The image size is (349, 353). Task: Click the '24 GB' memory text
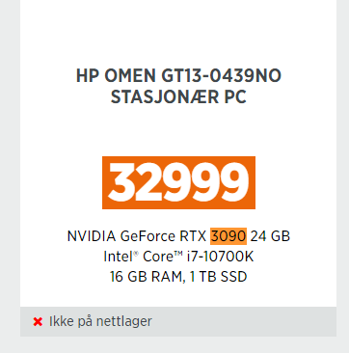(270, 236)
